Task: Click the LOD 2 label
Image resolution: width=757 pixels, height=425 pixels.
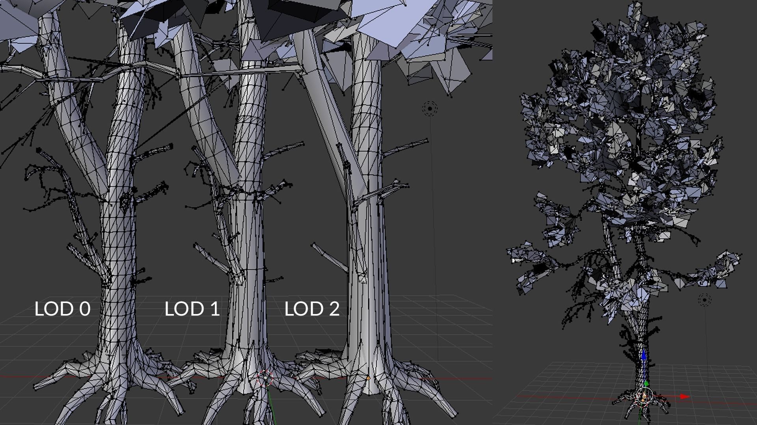Action: tap(312, 309)
